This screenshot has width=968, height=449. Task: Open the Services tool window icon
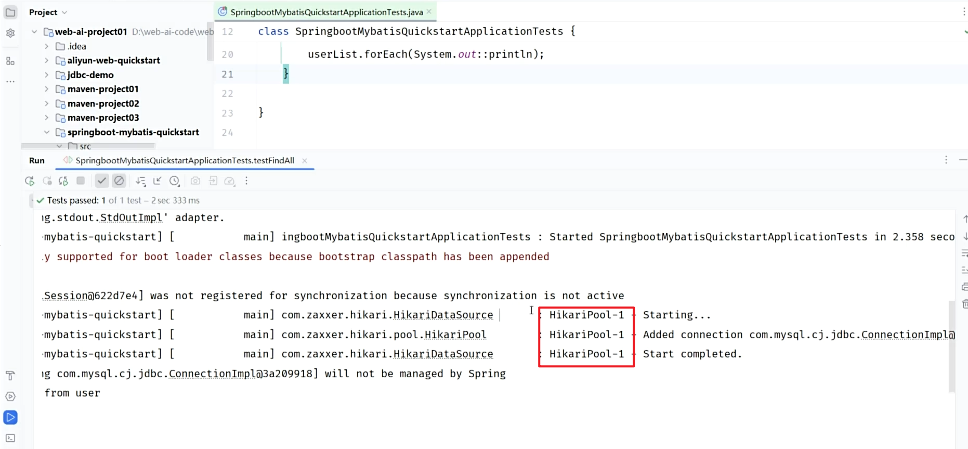coord(10,396)
